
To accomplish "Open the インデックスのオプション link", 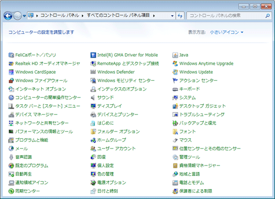I will click(x=122, y=89).
